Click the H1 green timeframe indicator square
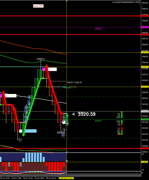 (x=122, y=123)
